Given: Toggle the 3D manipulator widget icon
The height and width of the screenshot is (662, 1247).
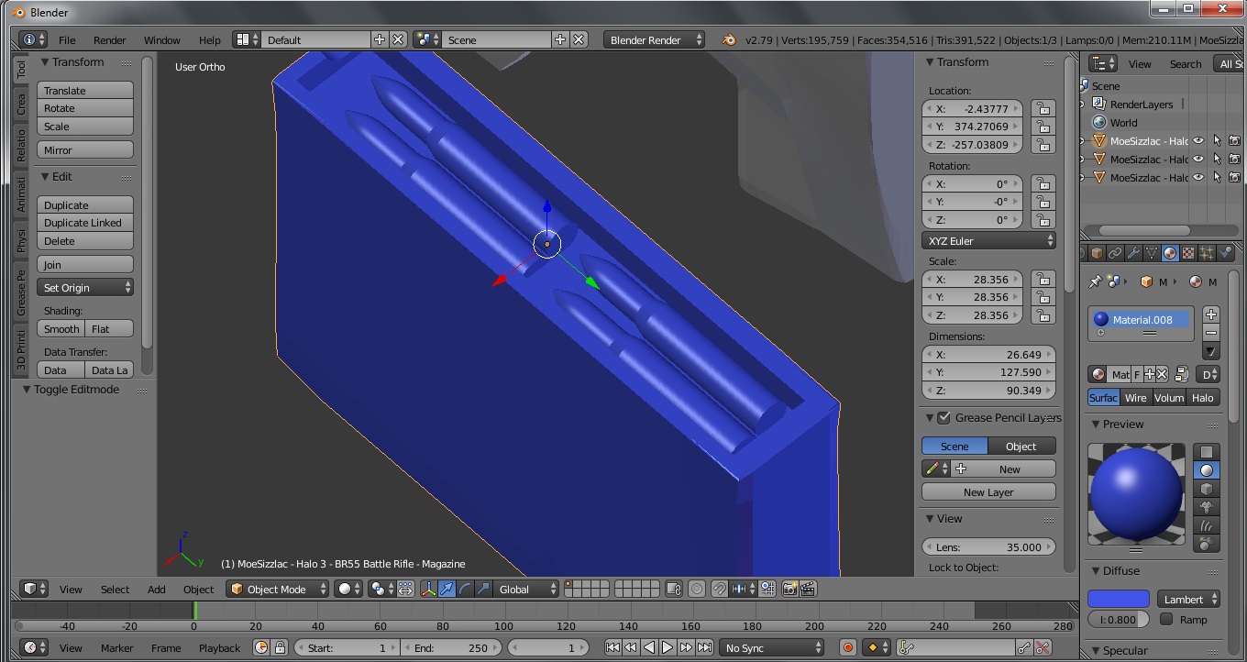Looking at the screenshot, I should pos(428,590).
